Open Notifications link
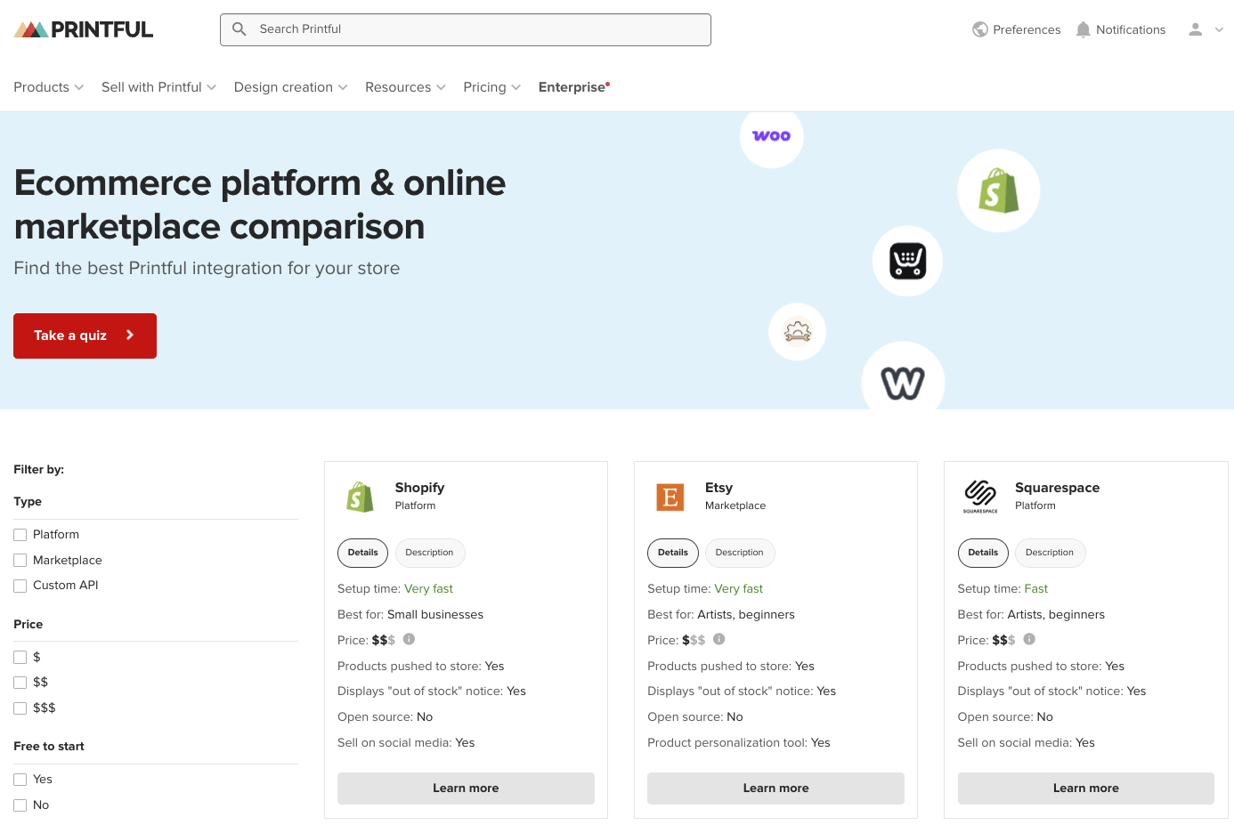The height and width of the screenshot is (825, 1234). tap(1121, 29)
